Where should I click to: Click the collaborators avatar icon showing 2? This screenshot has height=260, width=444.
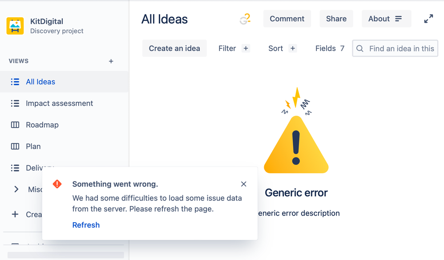pyautogui.click(x=245, y=19)
